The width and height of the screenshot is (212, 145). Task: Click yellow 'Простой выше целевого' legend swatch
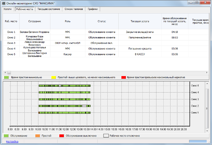[x=54, y=78]
